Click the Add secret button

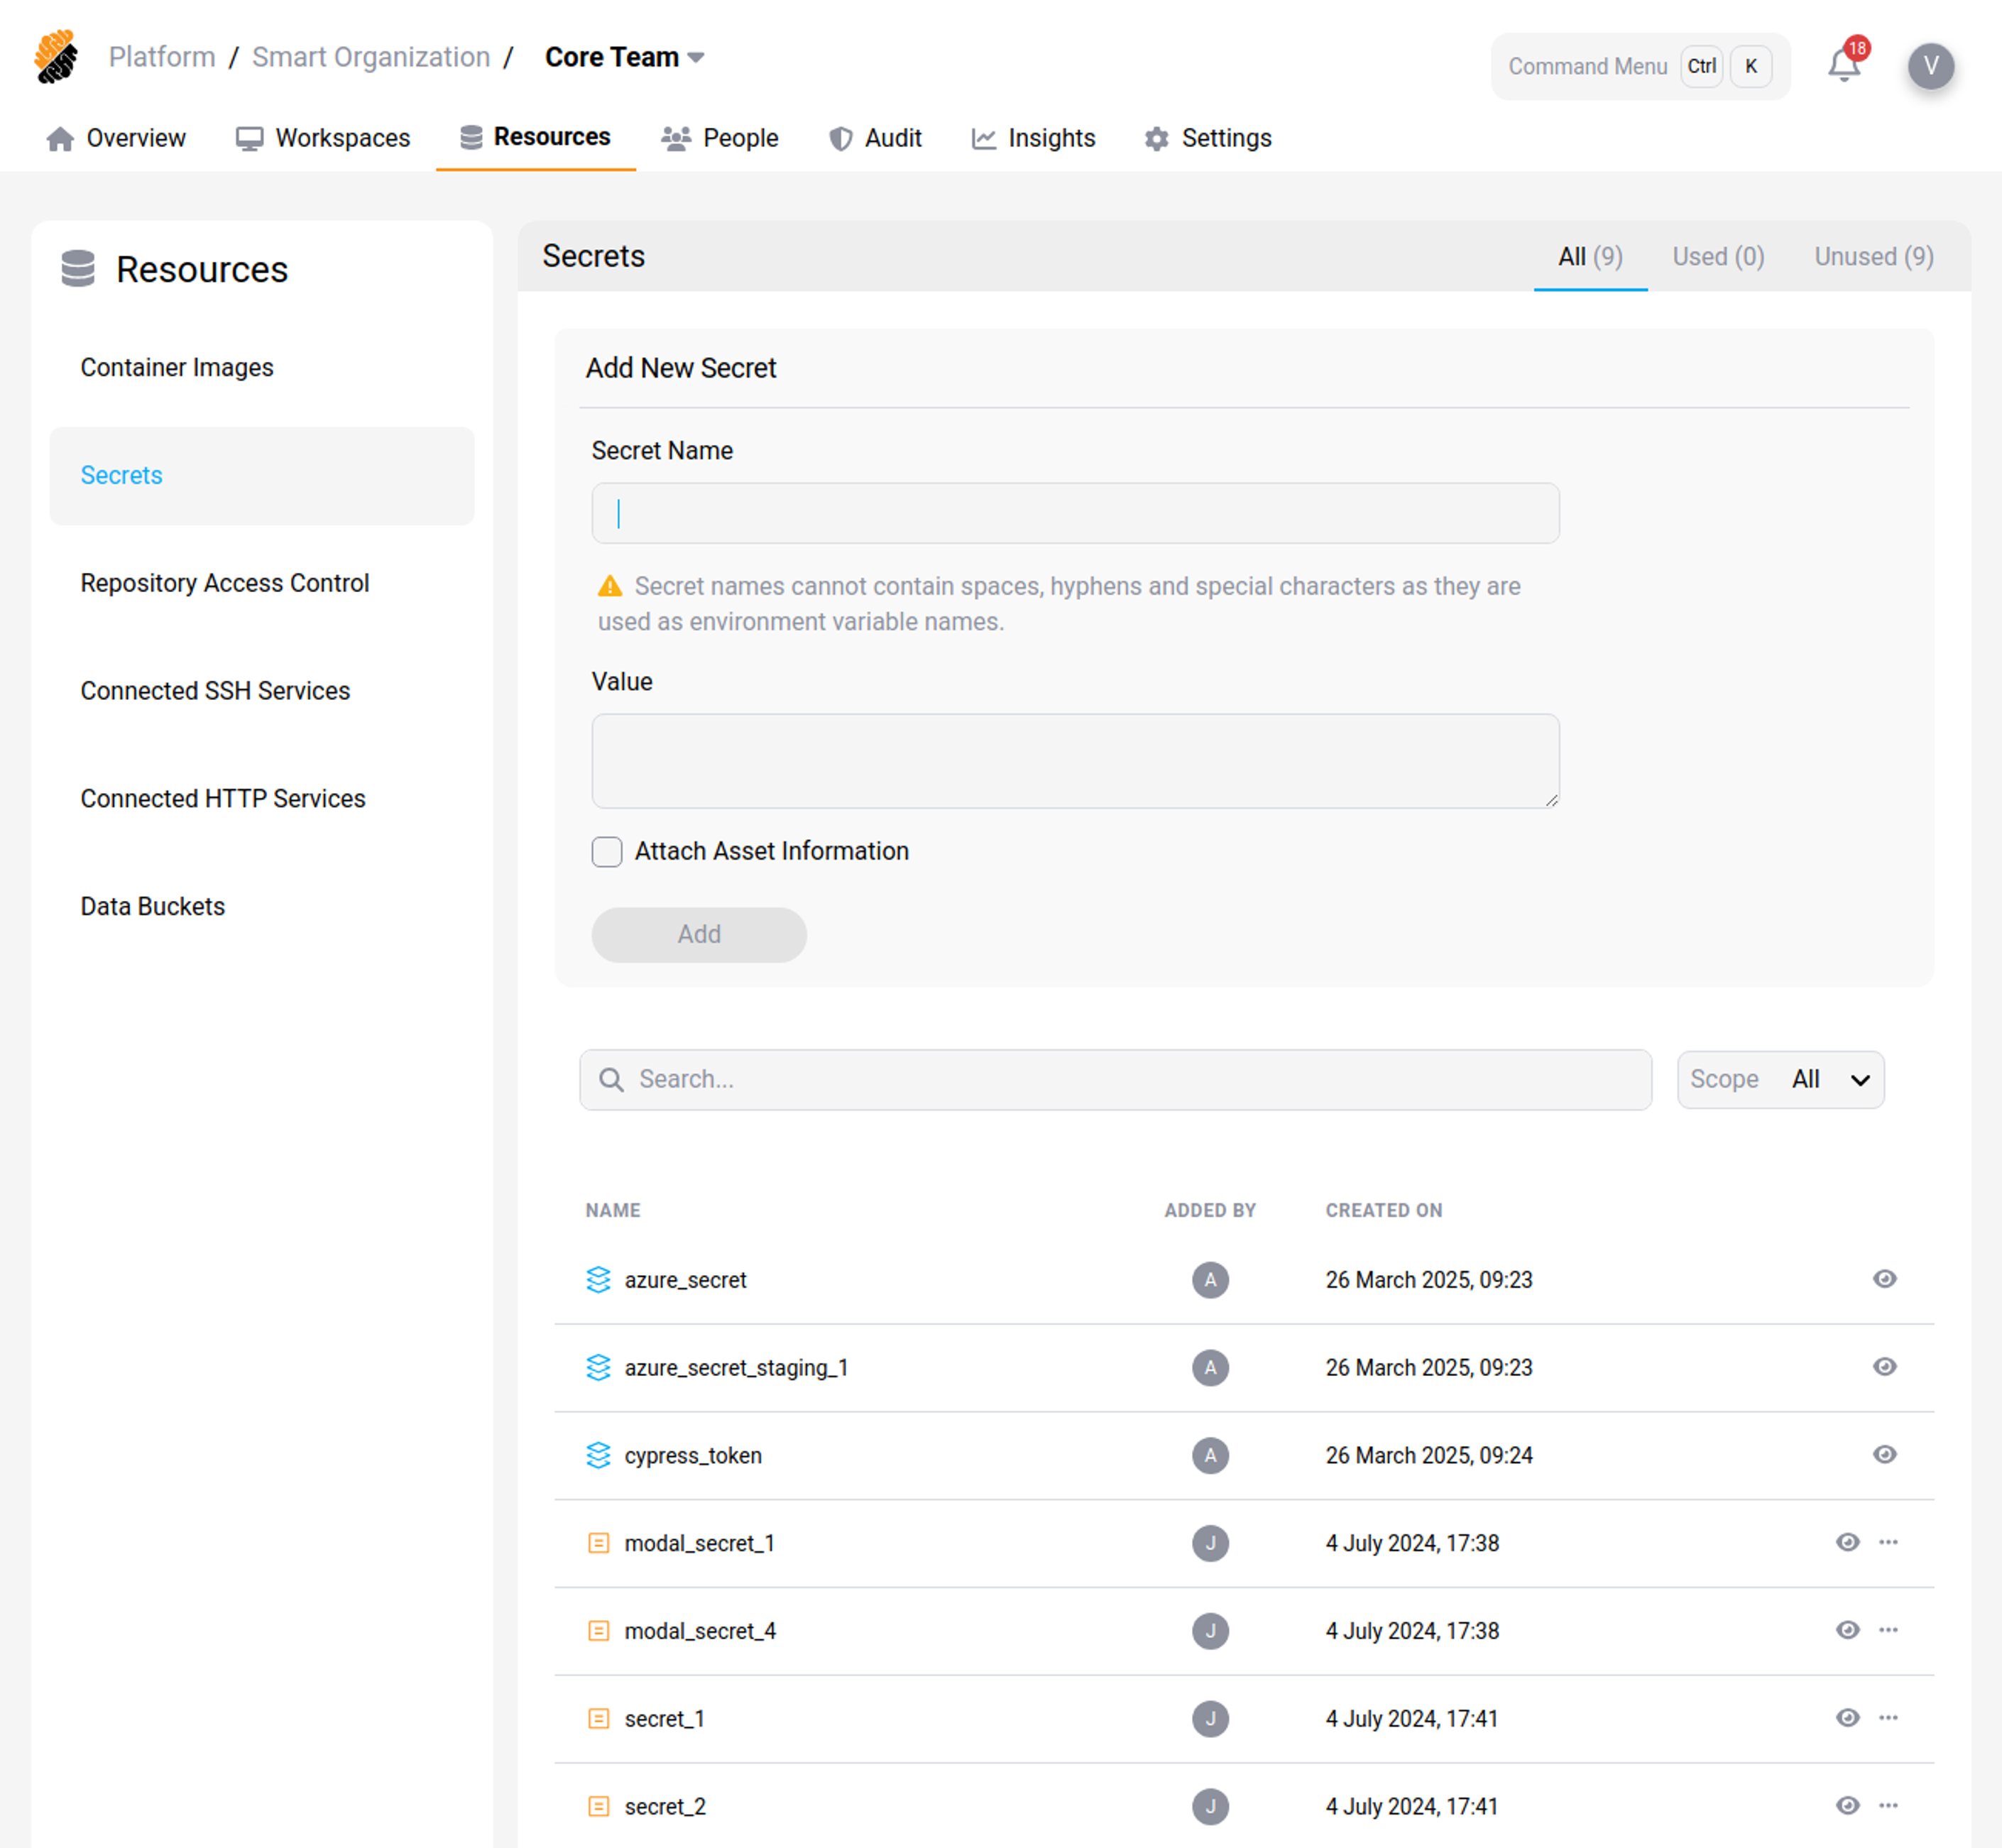point(699,935)
